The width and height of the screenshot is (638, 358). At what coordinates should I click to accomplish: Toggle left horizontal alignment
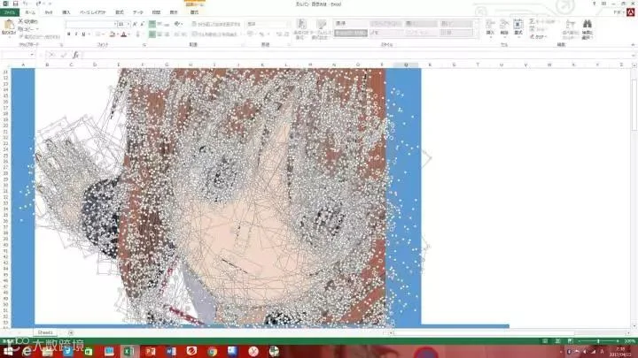coord(152,34)
